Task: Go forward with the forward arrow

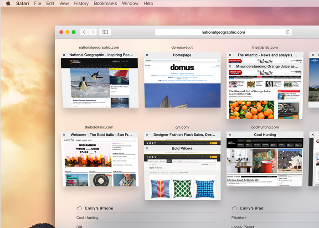Action: 93,32
